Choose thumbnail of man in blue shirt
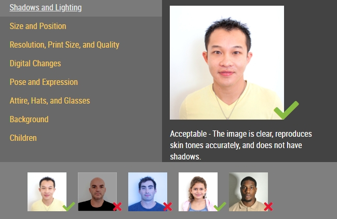 147,192
